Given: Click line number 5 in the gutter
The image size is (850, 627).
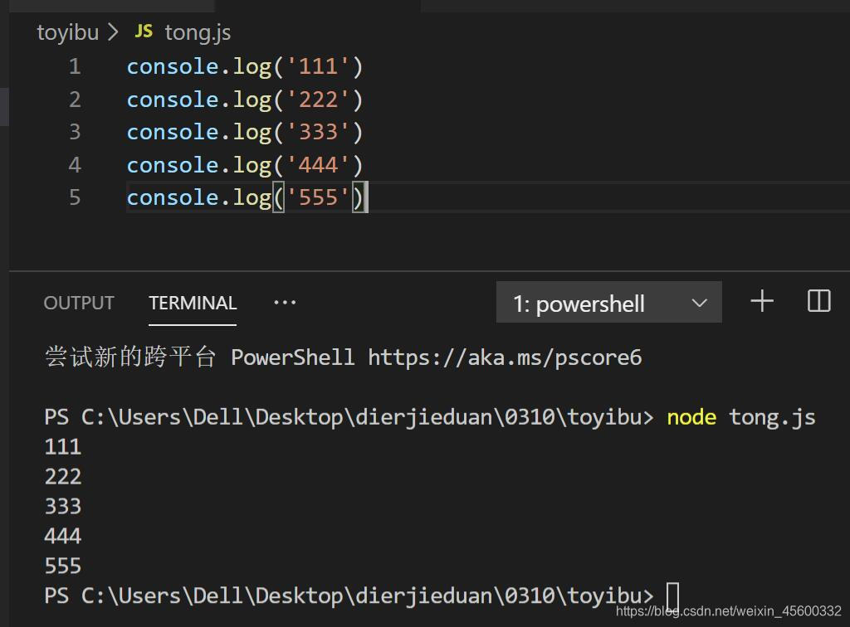Looking at the screenshot, I should point(75,197).
